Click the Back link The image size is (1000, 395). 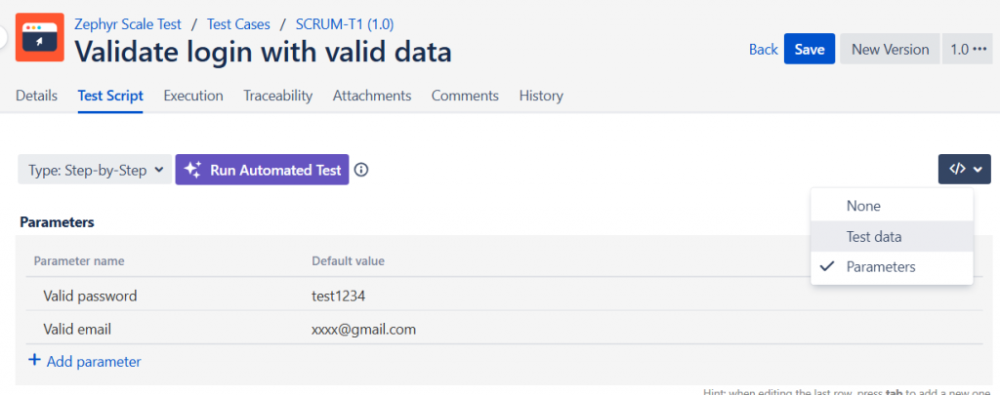[x=764, y=49]
